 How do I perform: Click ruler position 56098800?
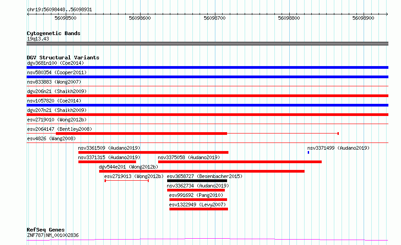pos(289,18)
